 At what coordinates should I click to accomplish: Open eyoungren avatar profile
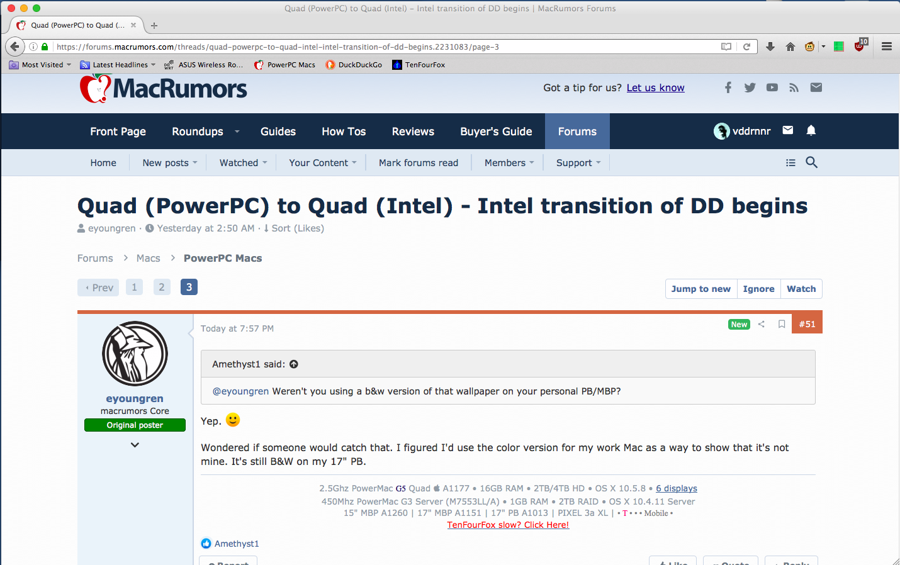[x=135, y=354]
